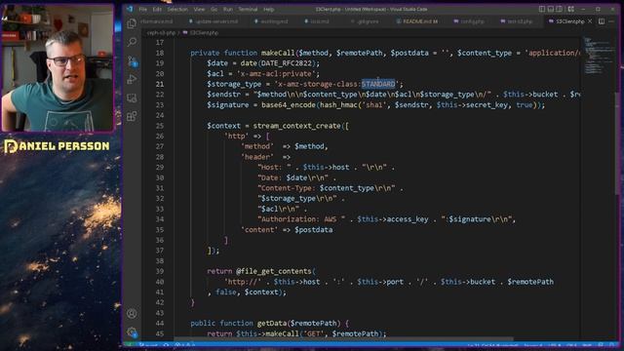The height and width of the screenshot is (351, 624).
Task: Click 'x-amz-acl:private' string on line 20
Action: point(278,74)
